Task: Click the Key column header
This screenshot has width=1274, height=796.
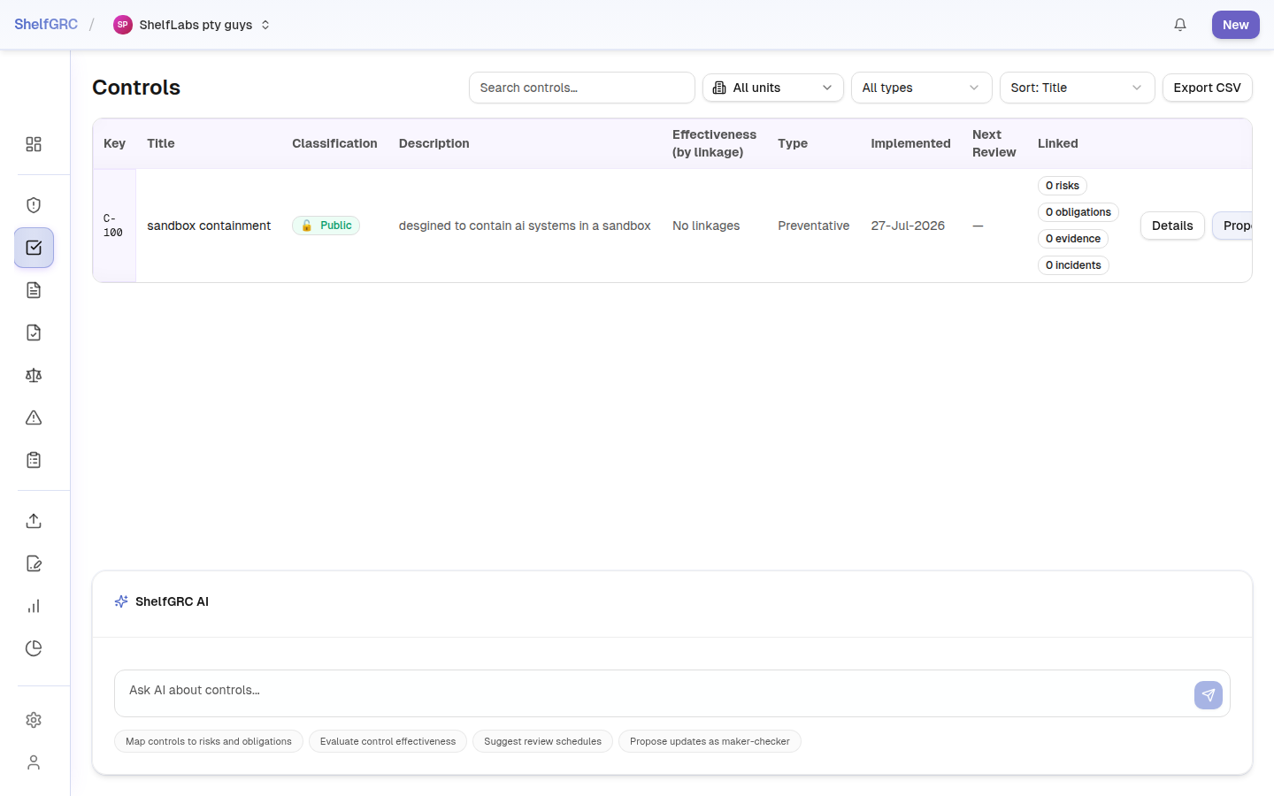Action: (x=114, y=143)
